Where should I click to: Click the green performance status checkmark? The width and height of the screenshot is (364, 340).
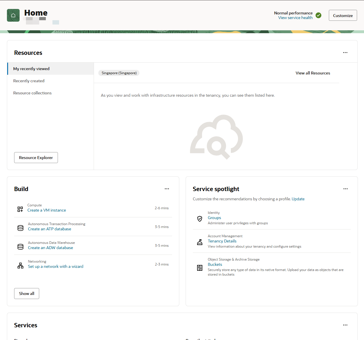(x=318, y=15)
